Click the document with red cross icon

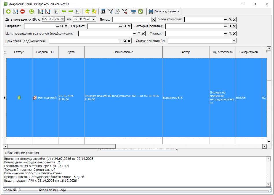tap(48, 12)
